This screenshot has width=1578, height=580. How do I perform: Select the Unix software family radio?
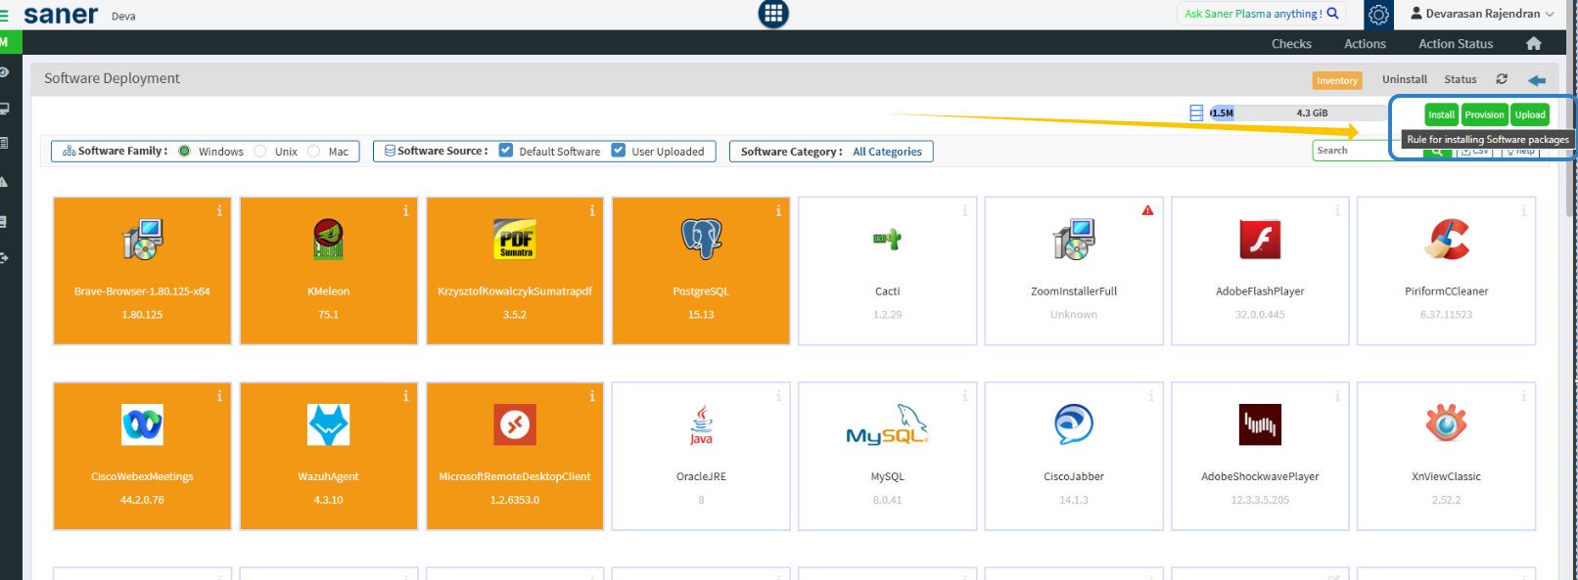click(260, 152)
